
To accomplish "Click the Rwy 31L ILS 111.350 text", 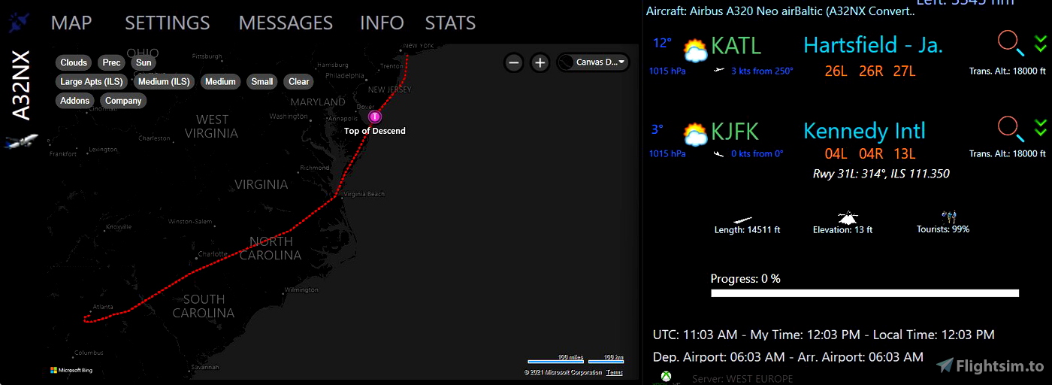I will [881, 174].
